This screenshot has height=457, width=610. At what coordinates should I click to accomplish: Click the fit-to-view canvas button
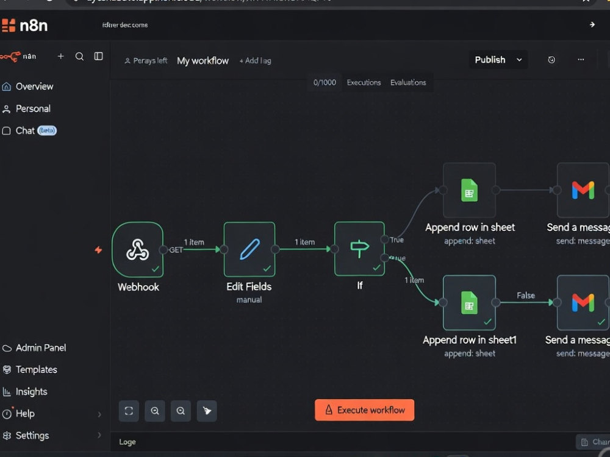129,411
